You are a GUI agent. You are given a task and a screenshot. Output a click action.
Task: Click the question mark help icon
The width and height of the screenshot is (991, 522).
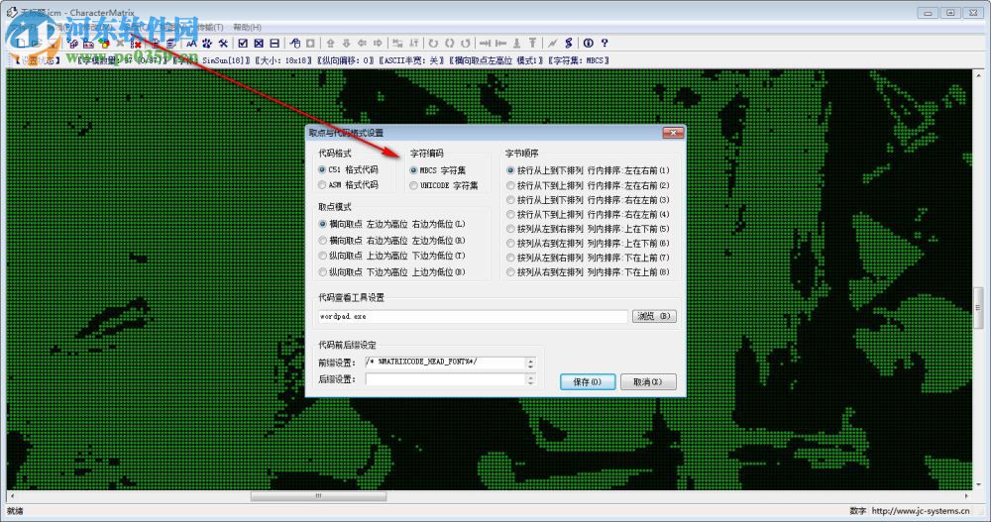tap(605, 43)
